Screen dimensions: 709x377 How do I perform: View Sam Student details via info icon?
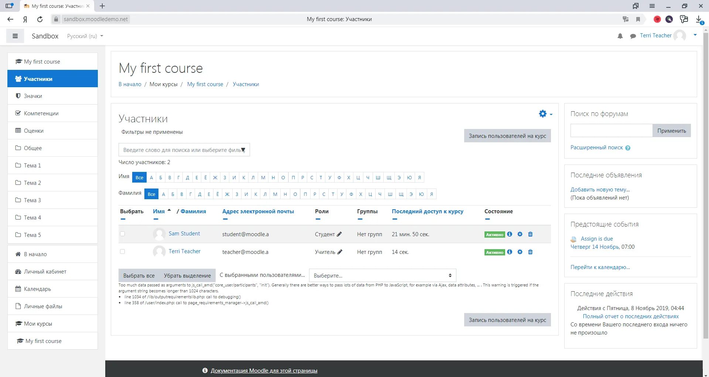(x=510, y=234)
